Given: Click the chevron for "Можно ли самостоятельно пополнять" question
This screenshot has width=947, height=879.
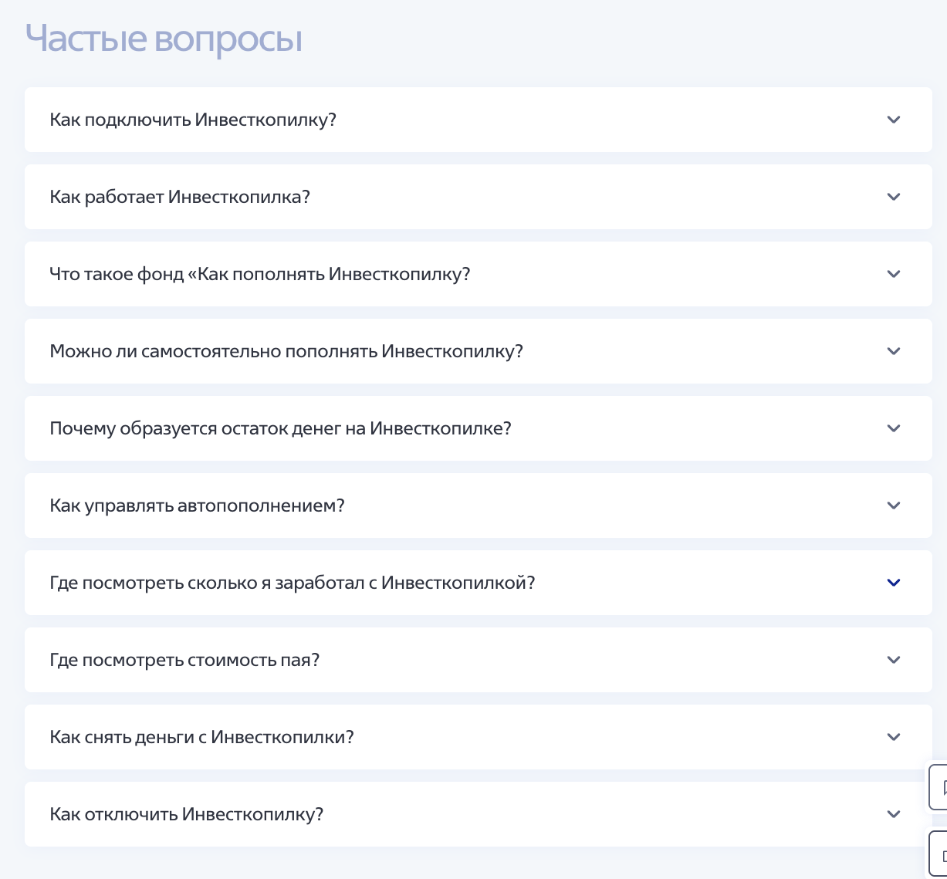Looking at the screenshot, I should coord(894,351).
